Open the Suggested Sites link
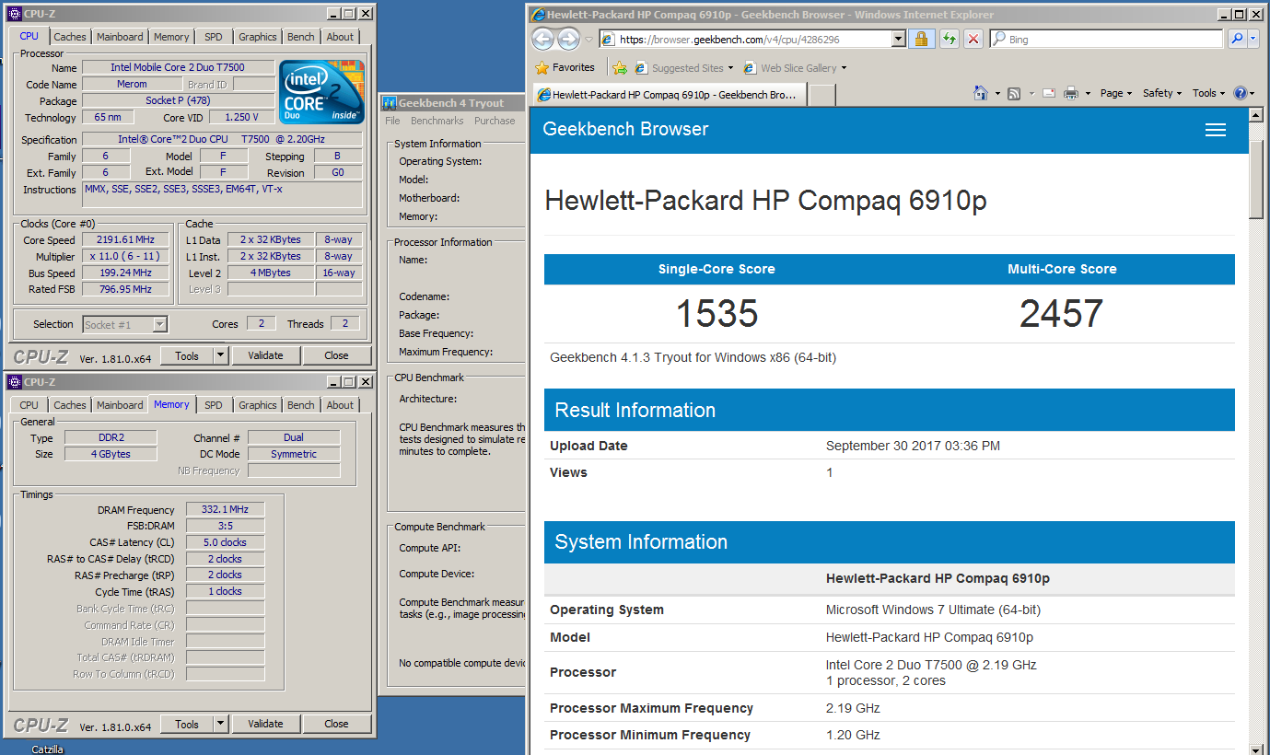The width and height of the screenshot is (1270, 755). tap(684, 68)
